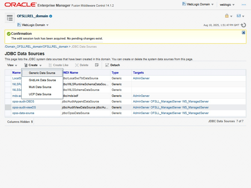This screenshot has width=251, height=188.
Task: Open the View menu
Action: pyautogui.click(x=12, y=65)
